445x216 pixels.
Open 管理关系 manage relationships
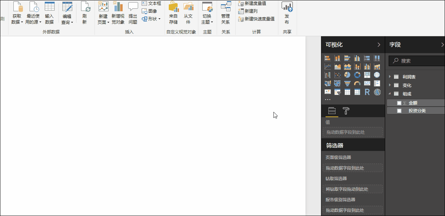[x=225, y=13]
